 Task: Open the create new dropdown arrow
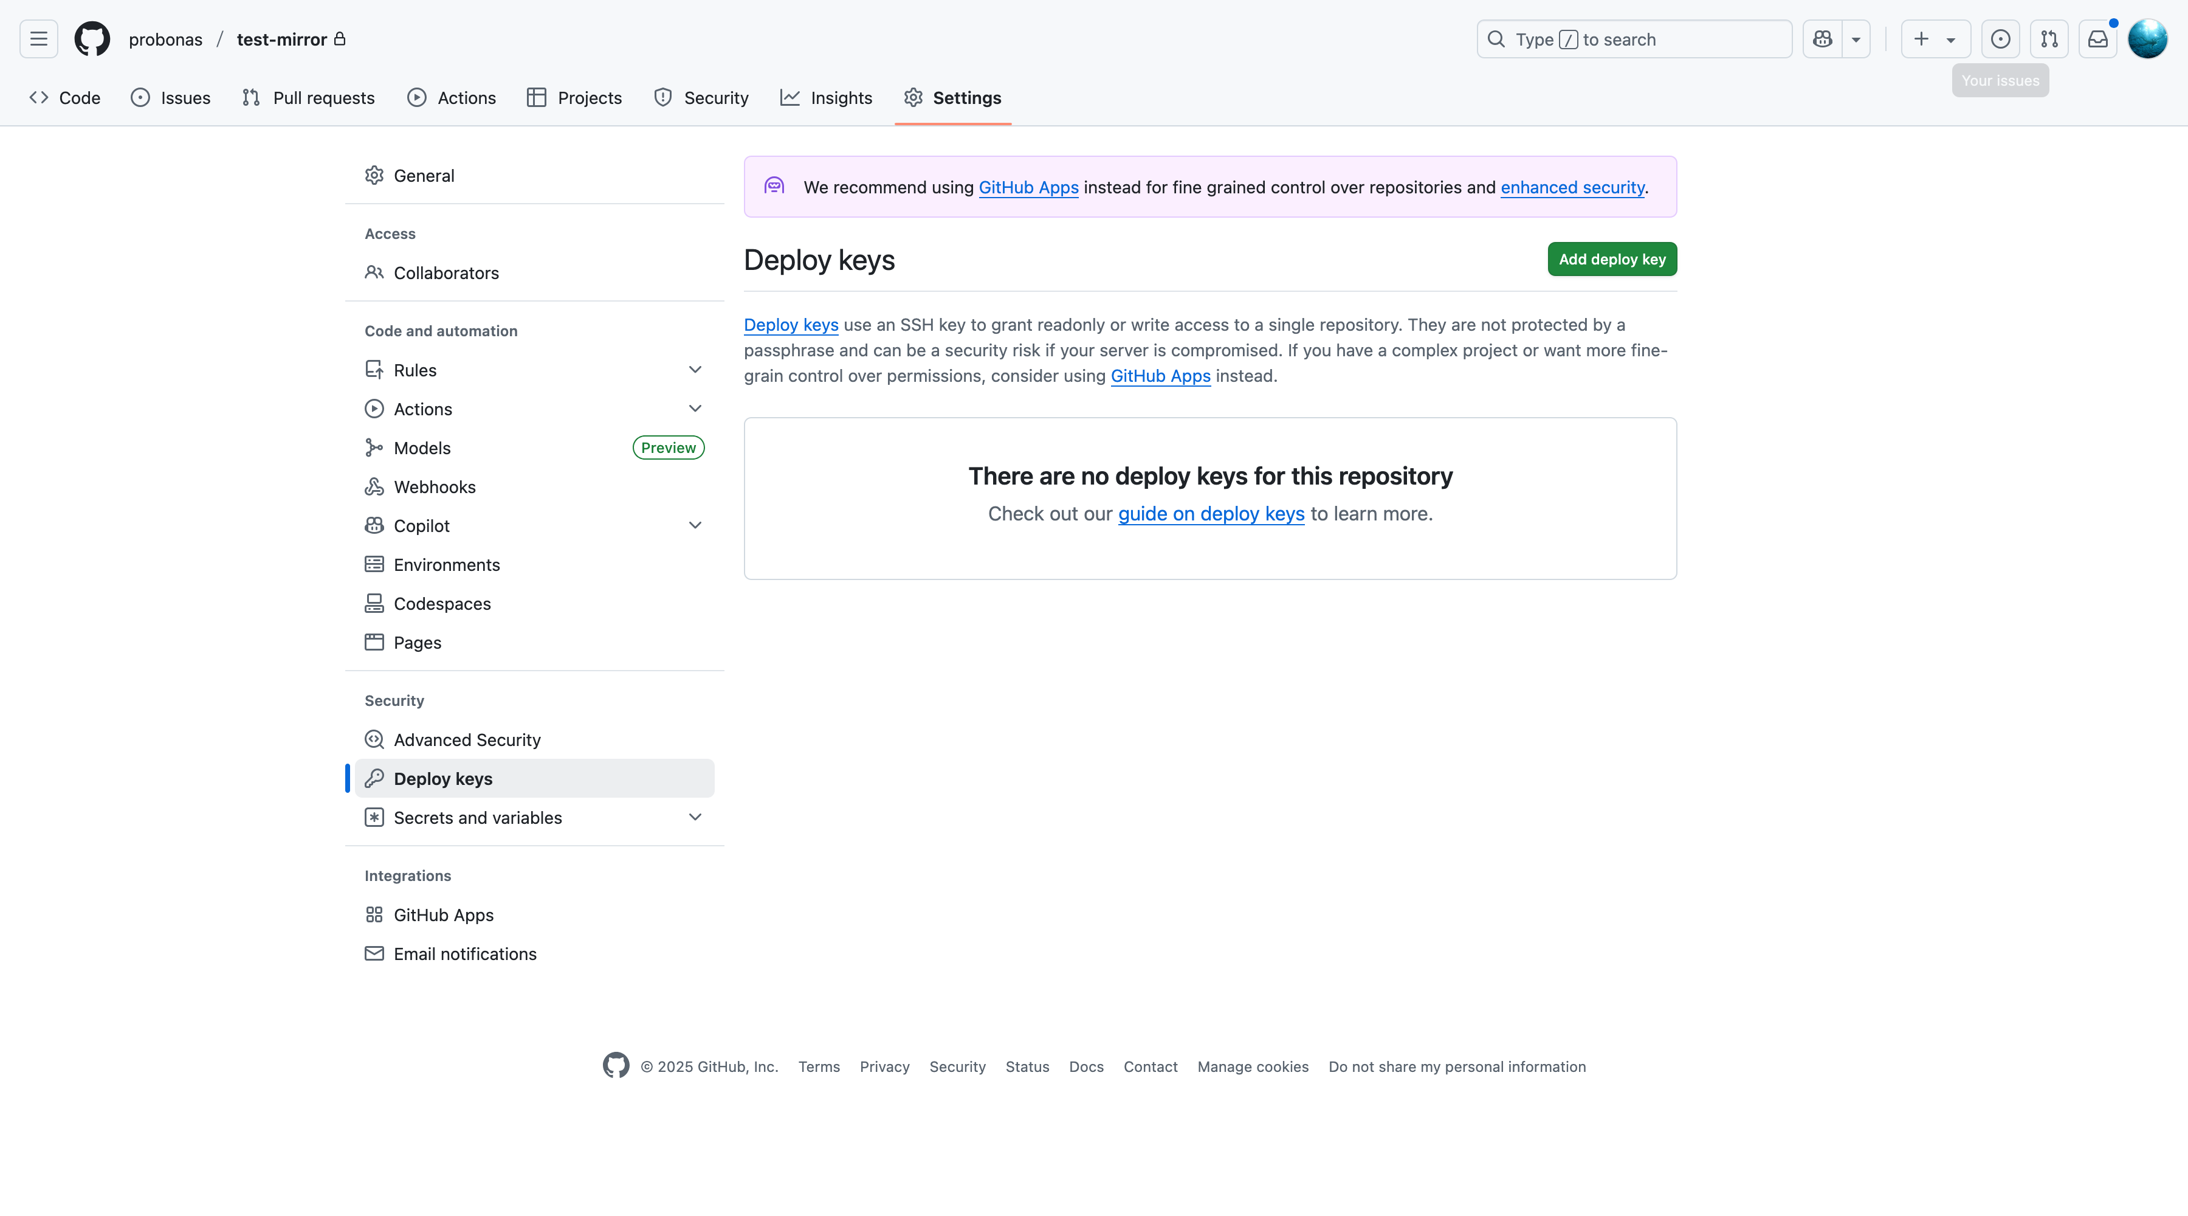coord(1950,38)
